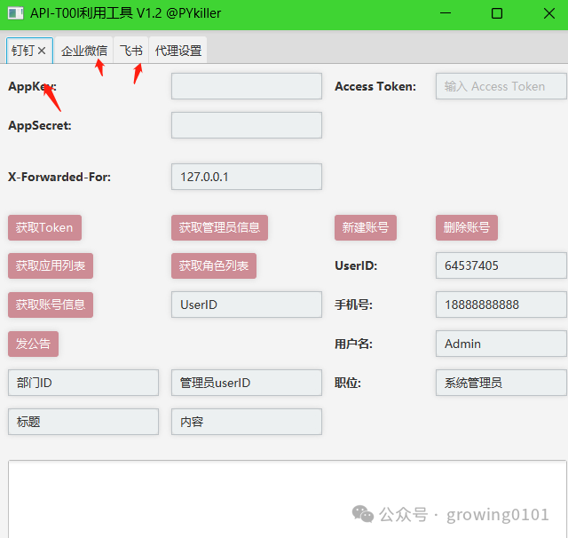Click the Access Token: label
The height and width of the screenshot is (538, 568).
pyautogui.click(x=375, y=87)
